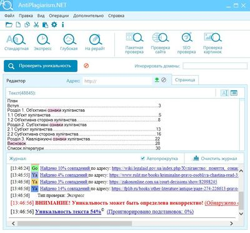Click the gray stop icon next to address
The height and width of the screenshot is (233, 250).
tap(164, 80)
